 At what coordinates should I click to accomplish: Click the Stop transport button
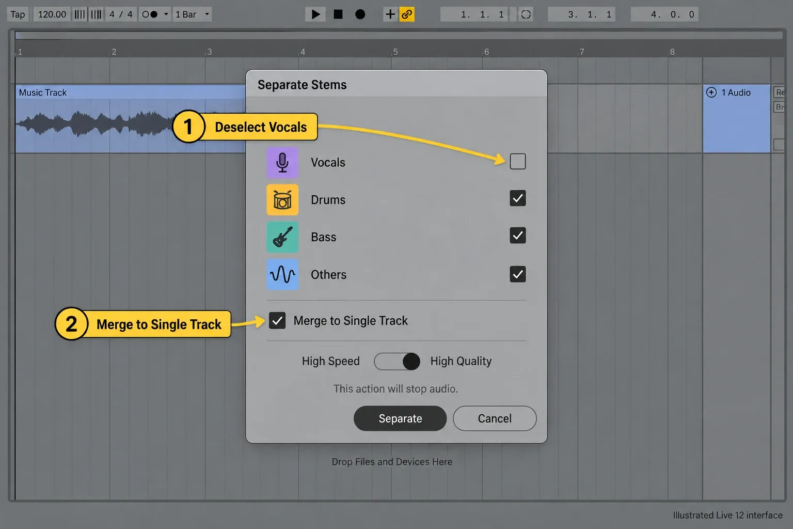click(338, 14)
